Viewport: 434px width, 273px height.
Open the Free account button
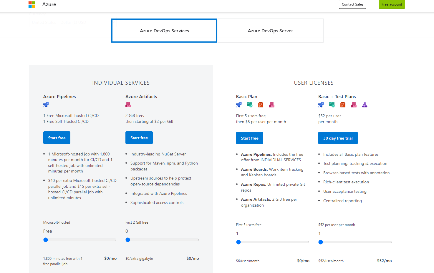point(392,4)
